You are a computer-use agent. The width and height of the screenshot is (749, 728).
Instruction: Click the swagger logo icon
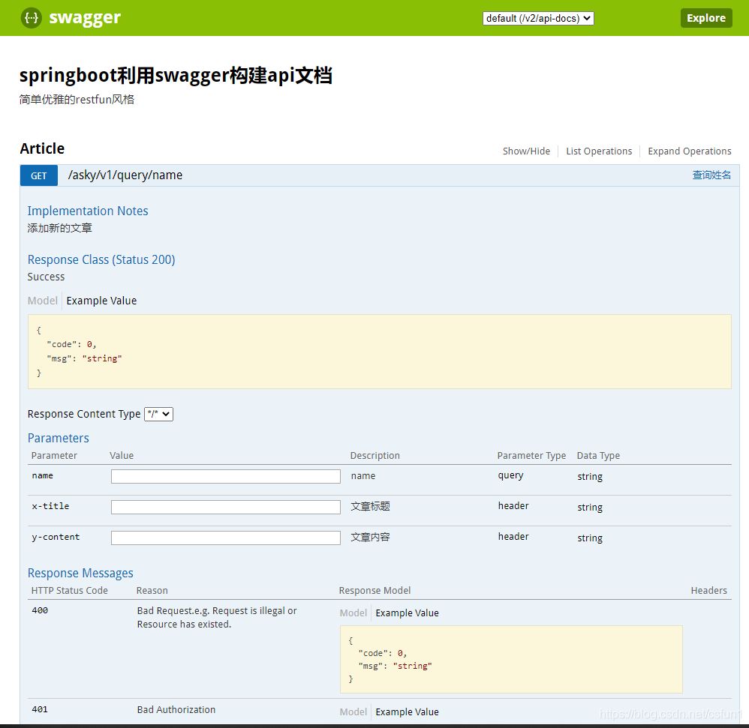pos(31,18)
